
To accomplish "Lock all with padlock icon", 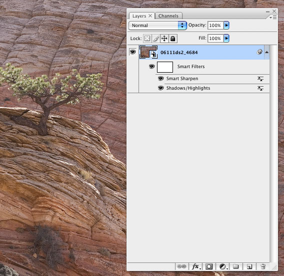I will (173, 39).
